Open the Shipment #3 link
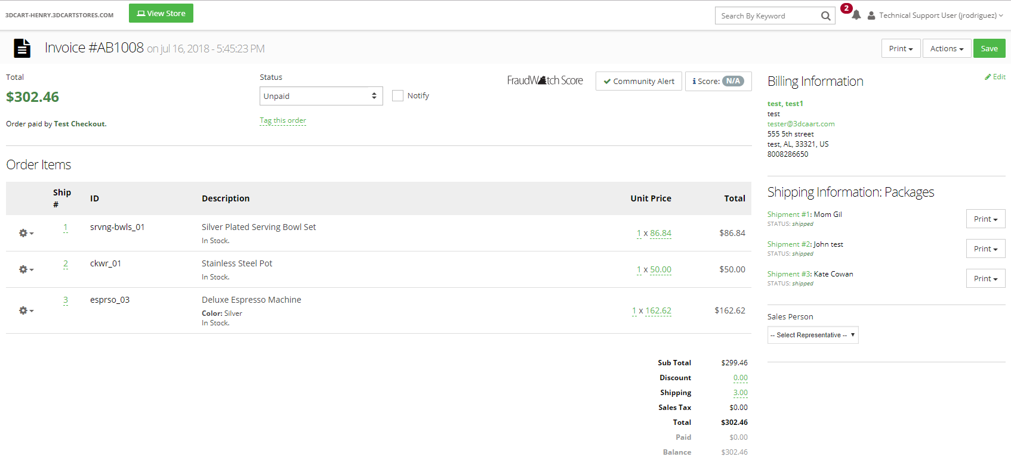The height and width of the screenshot is (466, 1011). [x=788, y=274]
